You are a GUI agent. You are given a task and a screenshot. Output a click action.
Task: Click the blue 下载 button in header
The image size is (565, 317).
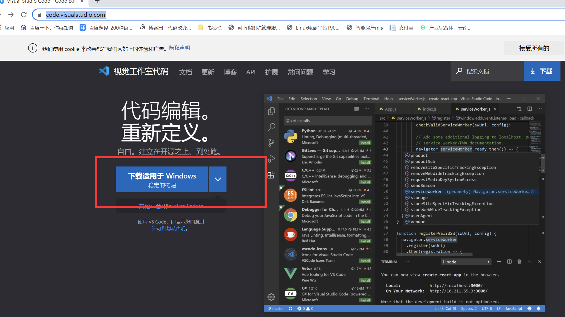542,71
